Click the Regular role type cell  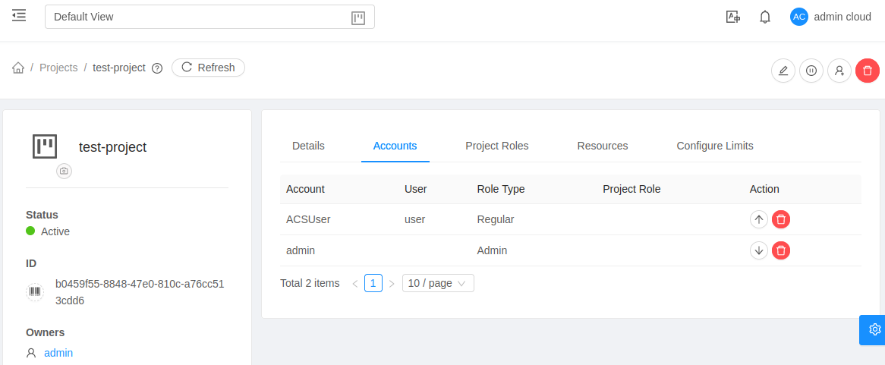pos(496,219)
